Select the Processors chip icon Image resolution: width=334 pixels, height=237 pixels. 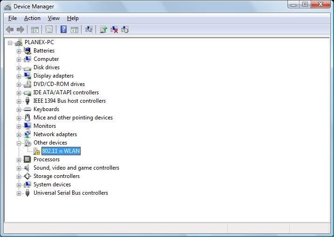click(x=27, y=159)
